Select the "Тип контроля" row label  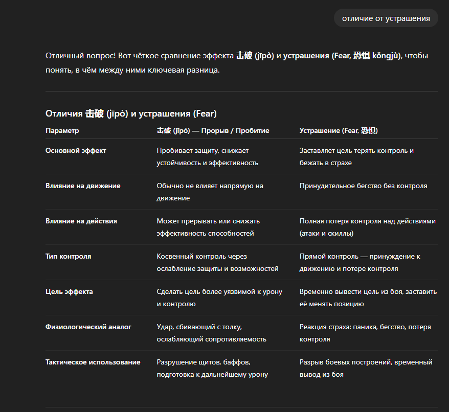[69, 257]
